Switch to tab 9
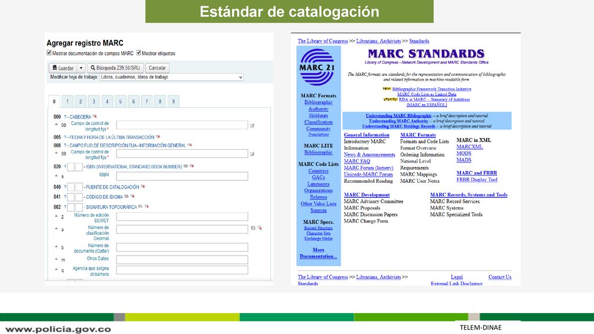This screenshot has height=334, width=594. coord(173,101)
